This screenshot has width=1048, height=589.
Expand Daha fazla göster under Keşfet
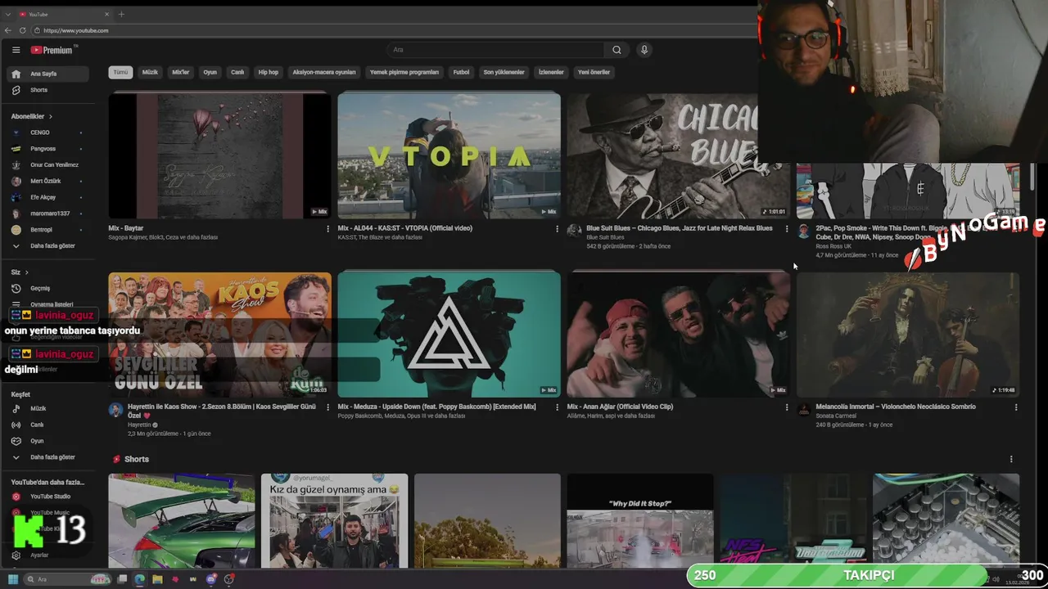pyautogui.click(x=46, y=457)
